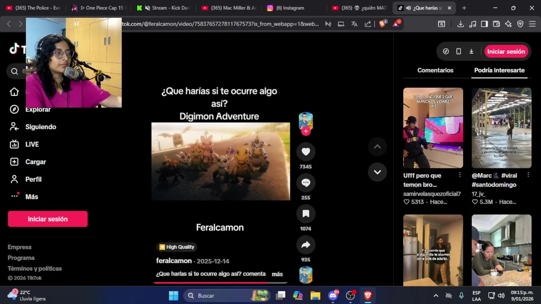Click the pink Iniciar sesión sidebar button

click(48, 219)
